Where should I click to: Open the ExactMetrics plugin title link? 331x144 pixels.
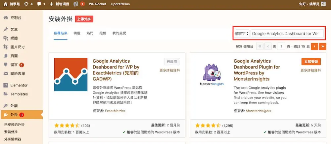[x=116, y=70]
